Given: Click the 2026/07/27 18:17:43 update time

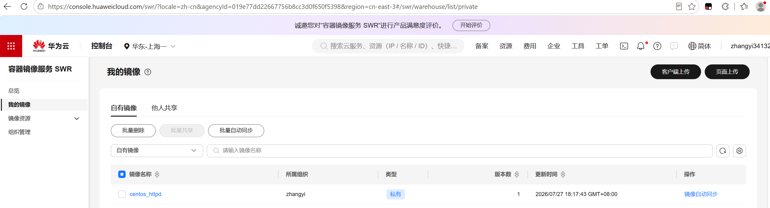Looking at the screenshot, I should (x=576, y=194).
